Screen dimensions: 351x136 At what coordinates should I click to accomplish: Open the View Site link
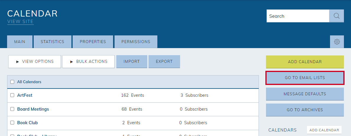click(x=20, y=22)
